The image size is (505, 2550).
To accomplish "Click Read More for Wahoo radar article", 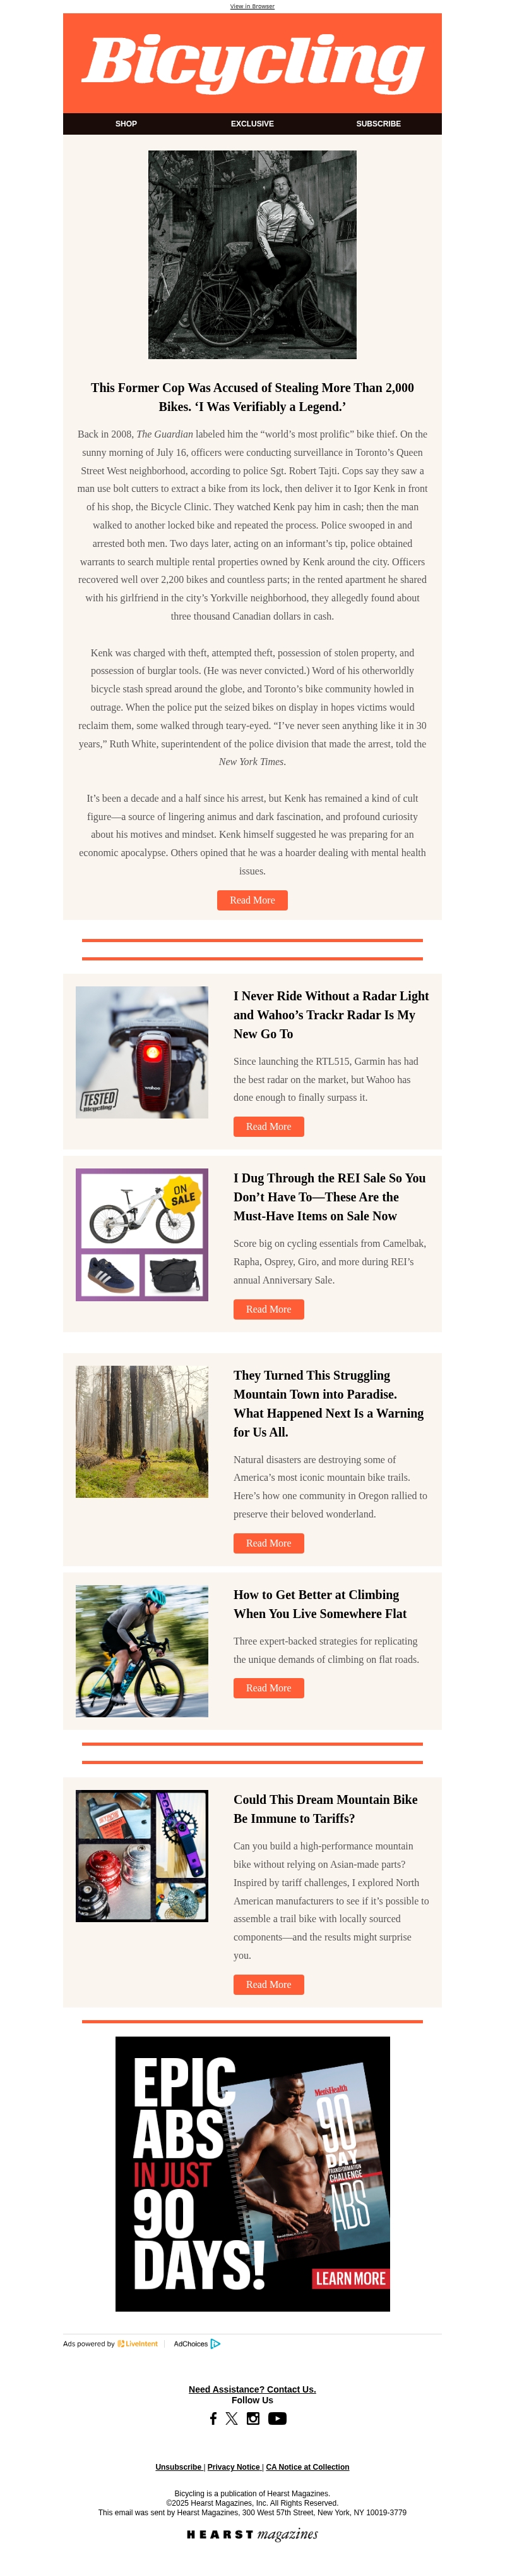I will click(269, 1127).
